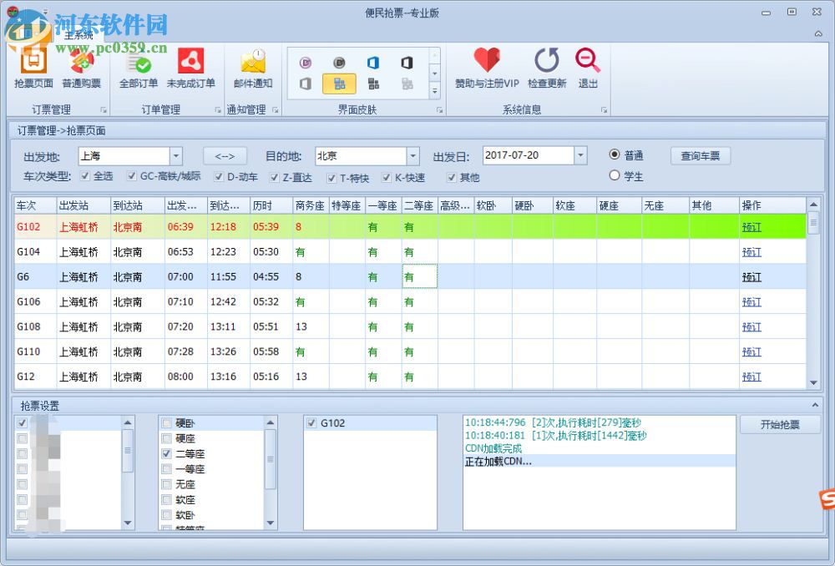
Task: Select the highlighted yellow skin theme swatch
Action: click(338, 83)
